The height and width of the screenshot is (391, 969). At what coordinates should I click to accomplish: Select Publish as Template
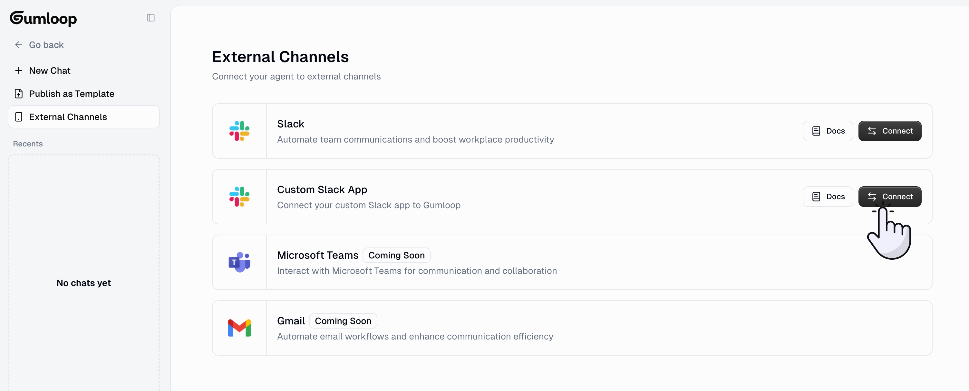(x=72, y=94)
